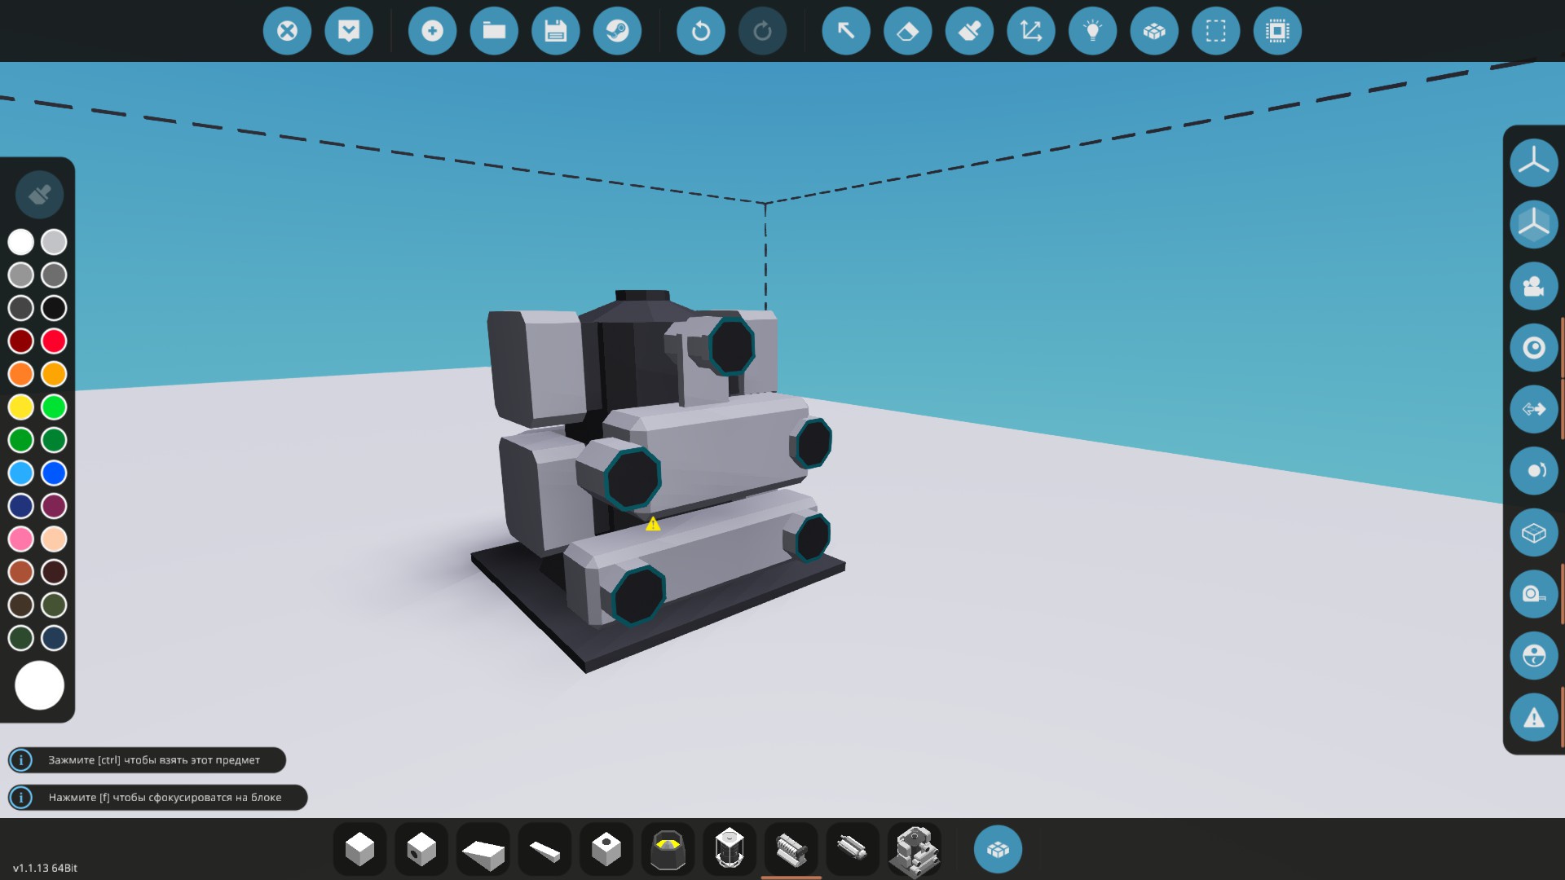
Task: Open the load vehicle folder icon
Action: (x=494, y=31)
